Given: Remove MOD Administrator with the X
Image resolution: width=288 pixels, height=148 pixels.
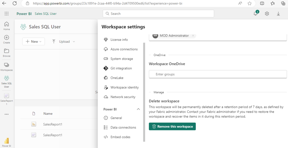Looking at the screenshot, I should pos(193,36).
